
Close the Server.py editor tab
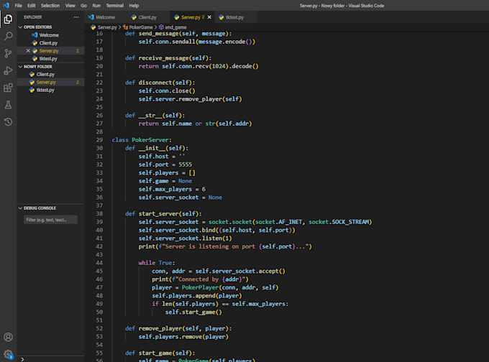click(209, 17)
